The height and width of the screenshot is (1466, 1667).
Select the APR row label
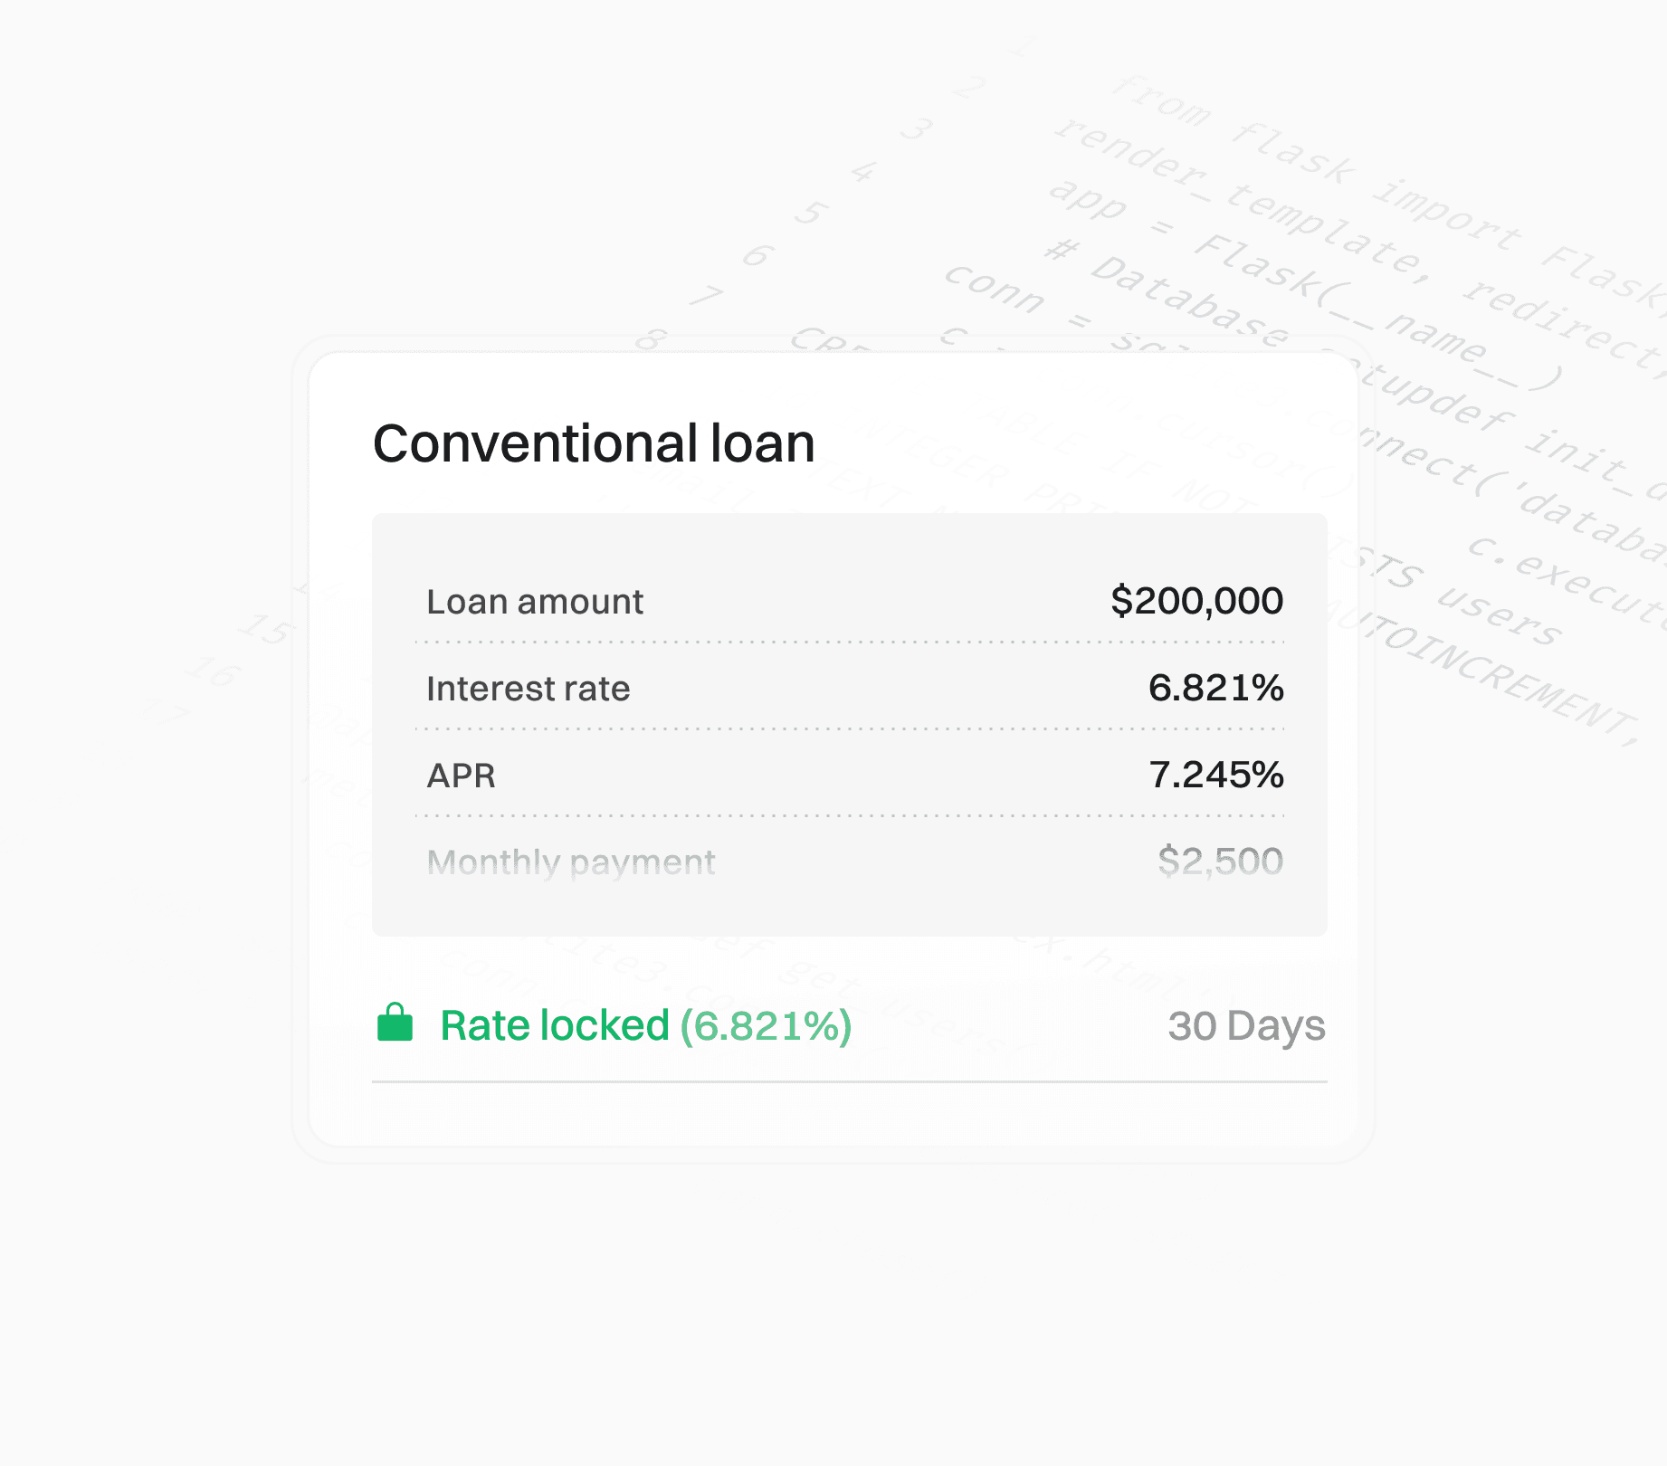point(461,776)
